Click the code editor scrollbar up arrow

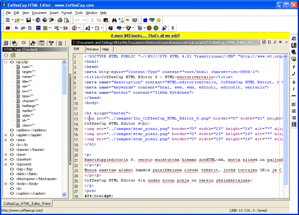coord(286,56)
